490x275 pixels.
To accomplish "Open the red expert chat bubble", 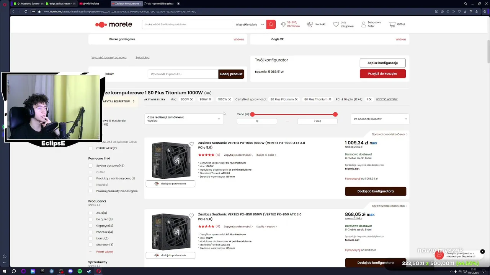I will (439, 255).
